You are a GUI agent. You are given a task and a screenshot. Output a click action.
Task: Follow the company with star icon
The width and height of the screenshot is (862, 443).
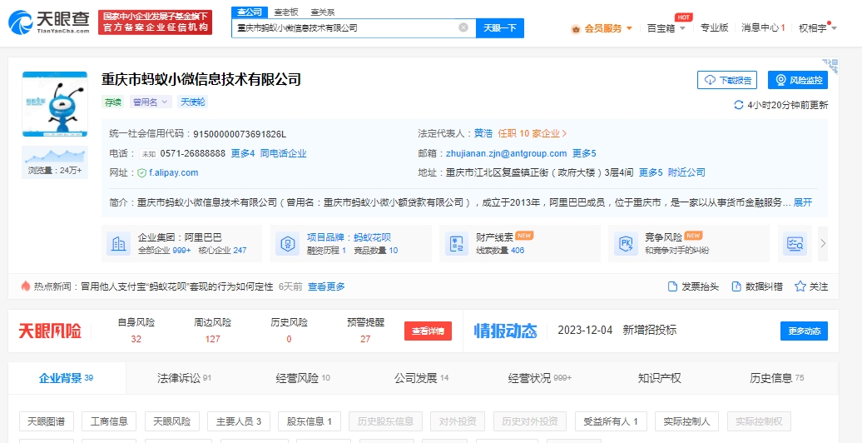pyautogui.click(x=800, y=286)
